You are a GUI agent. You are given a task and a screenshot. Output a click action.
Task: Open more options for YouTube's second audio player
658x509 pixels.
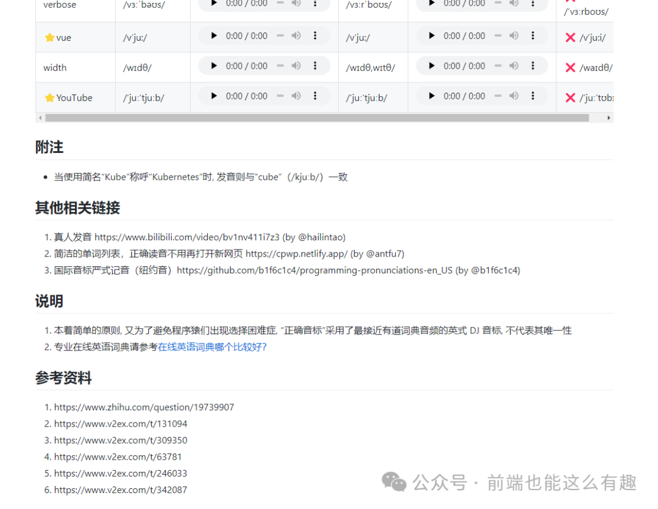(x=533, y=96)
